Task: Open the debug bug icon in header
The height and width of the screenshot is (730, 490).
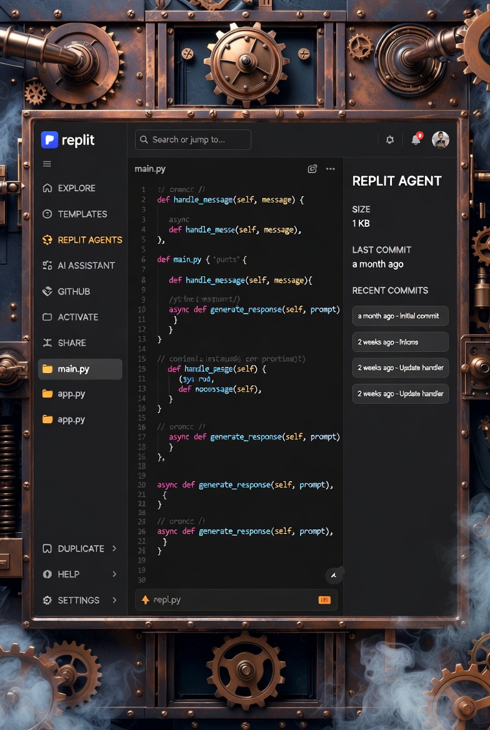Action: [391, 139]
